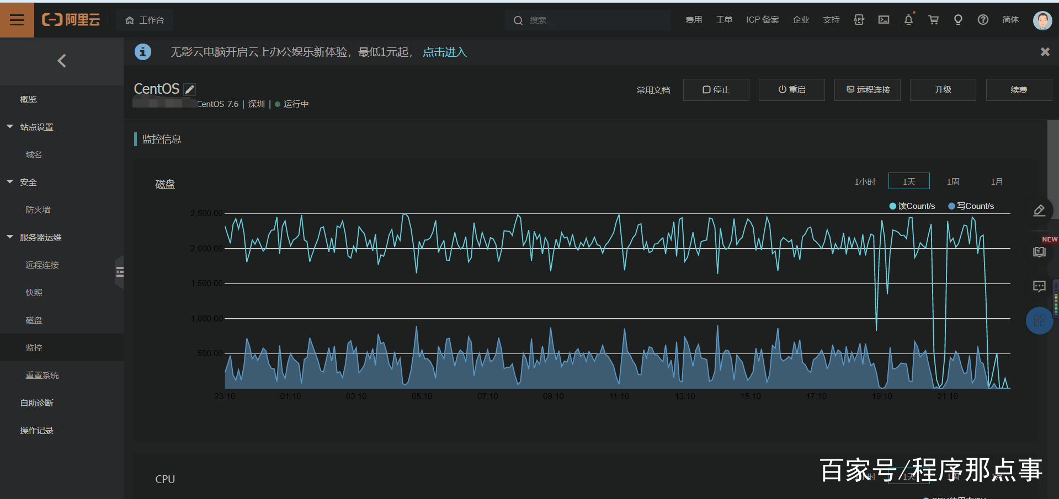Image resolution: width=1059 pixels, height=499 pixels.
Task: Click the info icon in the banner
Action: pyautogui.click(x=143, y=52)
